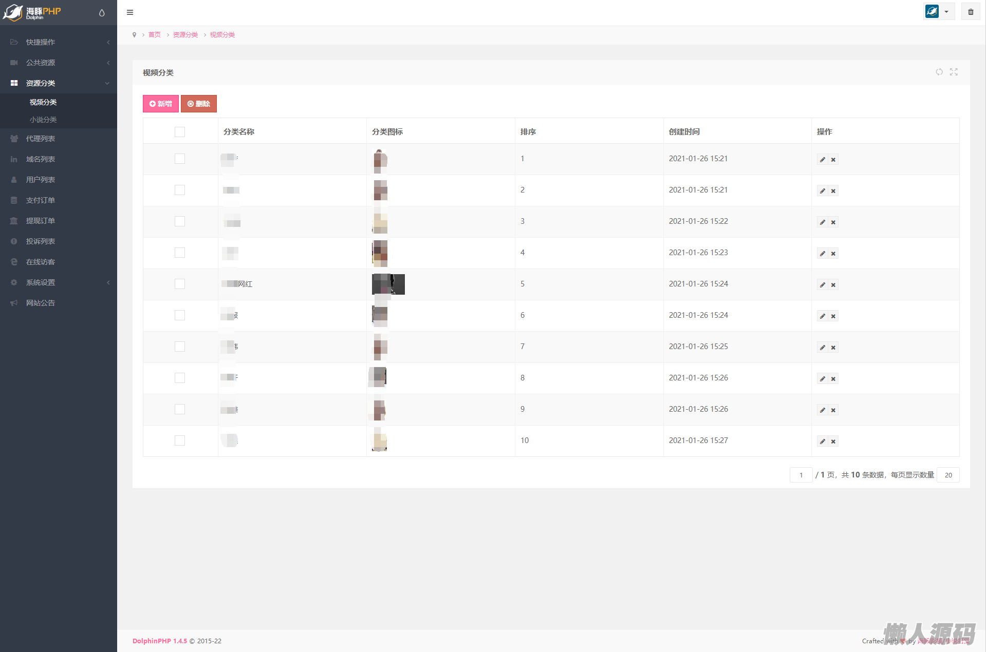Image resolution: width=986 pixels, height=652 pixels.
Task: Check the box for row sorted 4
Action: pos(180,253)
